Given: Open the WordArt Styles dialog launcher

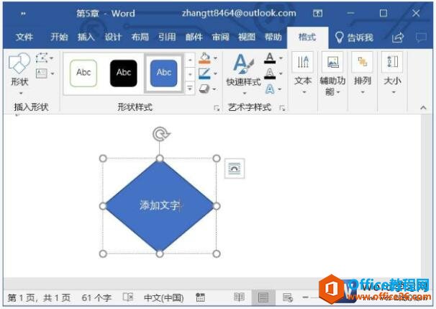Looking at the screenshot, I should tap(282, 108).
